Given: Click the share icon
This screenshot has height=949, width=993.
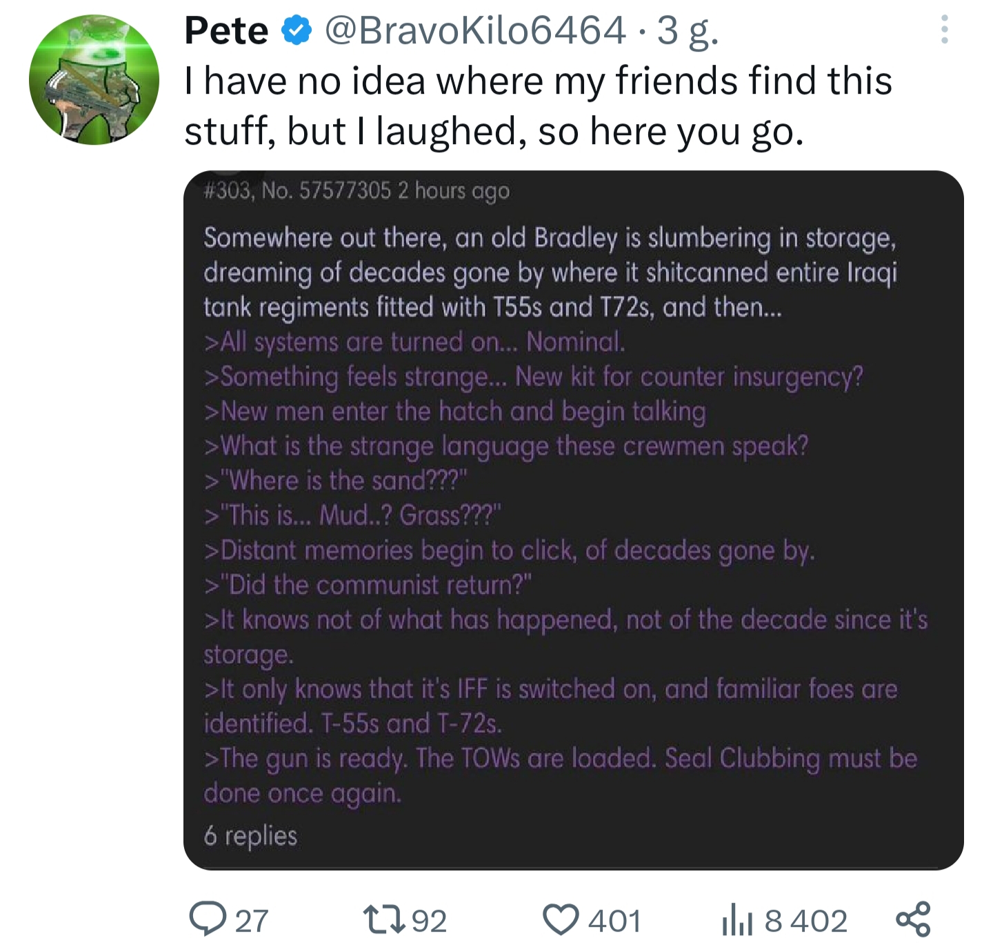Looking at the screenshot, I should click(913, 919).
